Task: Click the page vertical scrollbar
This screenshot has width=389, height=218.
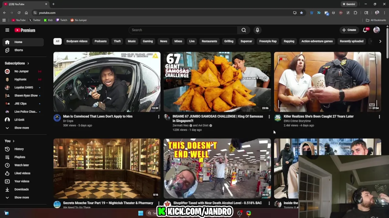Action: click(x=387, y=42)
